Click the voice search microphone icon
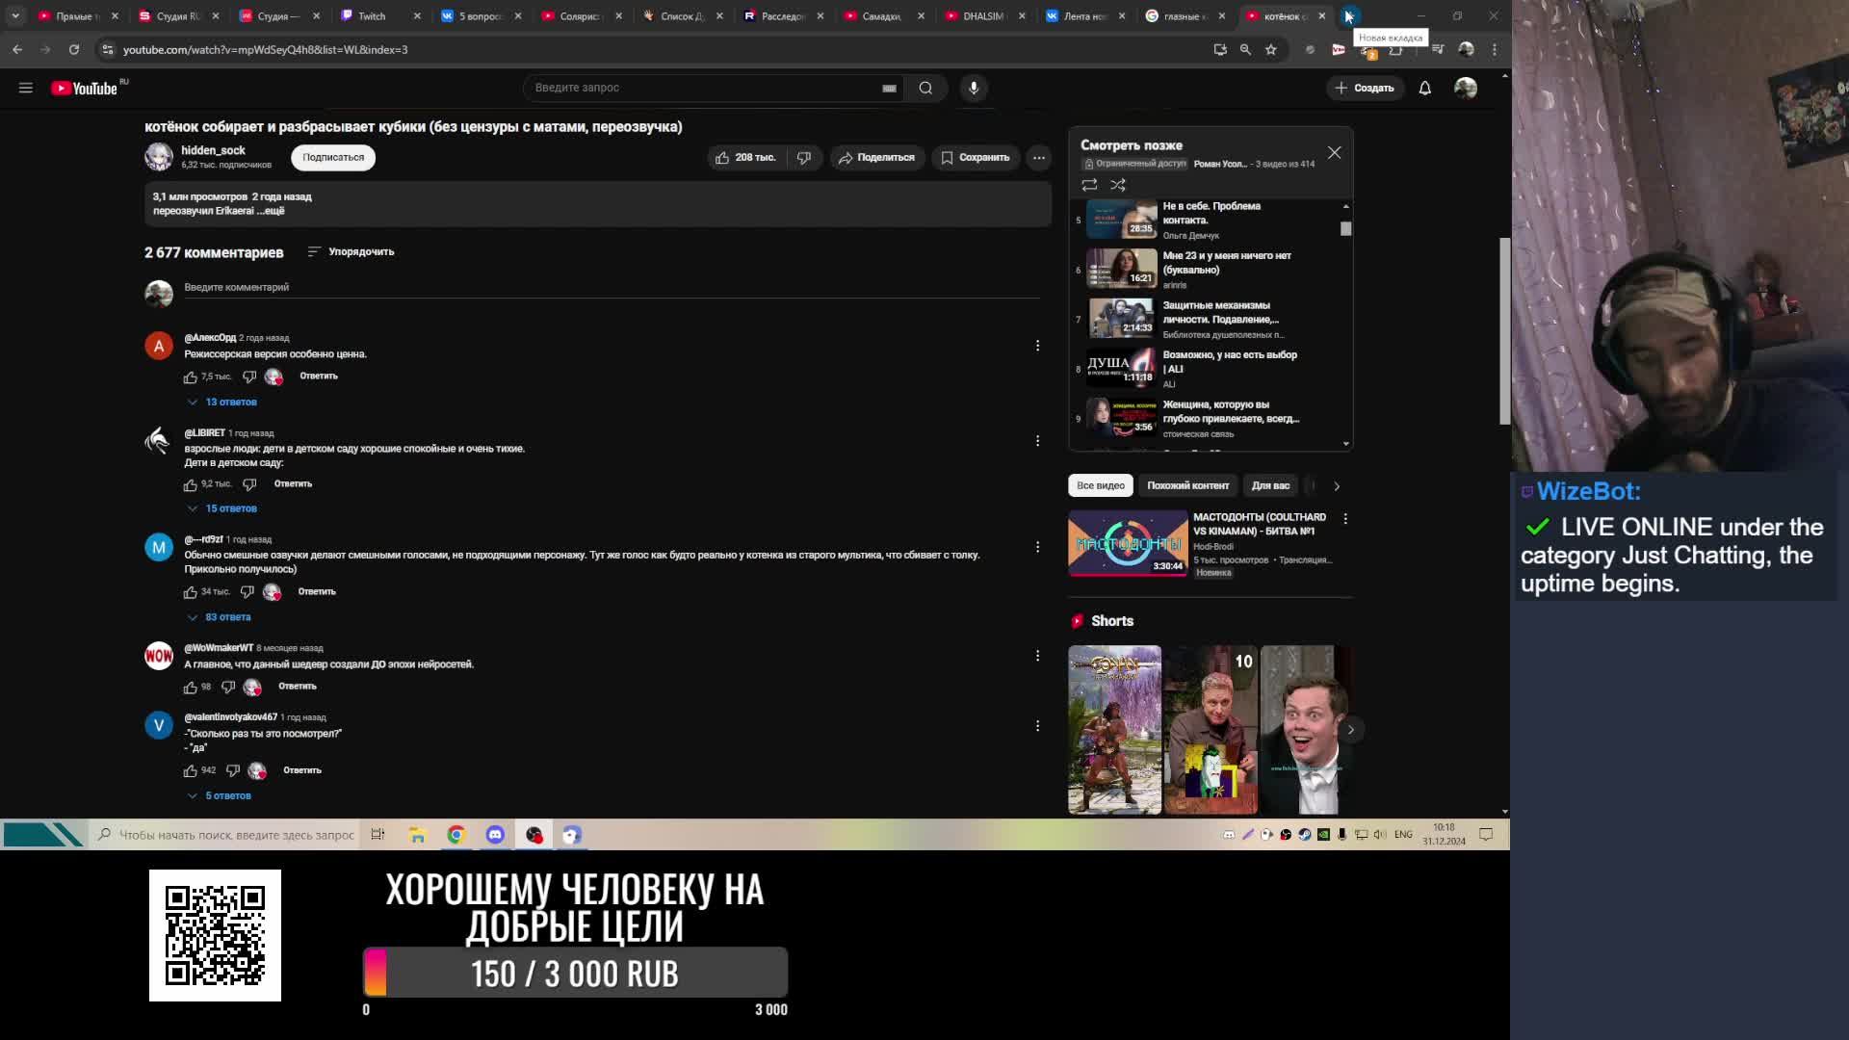Viewport: 1849px width, 1040px height. (974, 88)
